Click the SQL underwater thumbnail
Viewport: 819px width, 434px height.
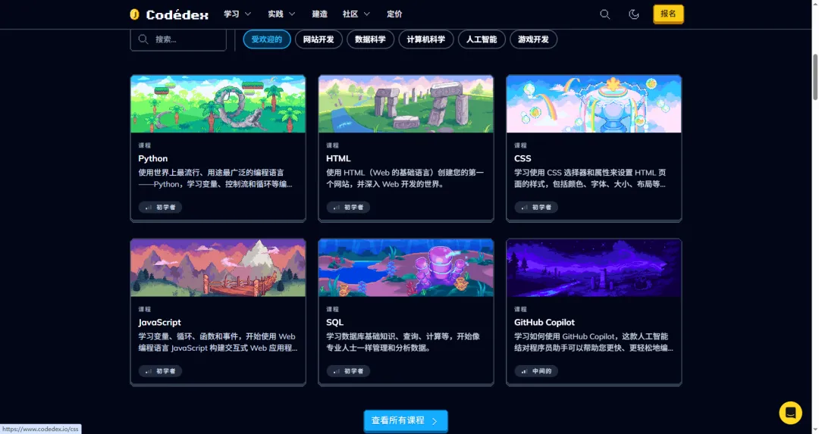click(x=406, y=267)
